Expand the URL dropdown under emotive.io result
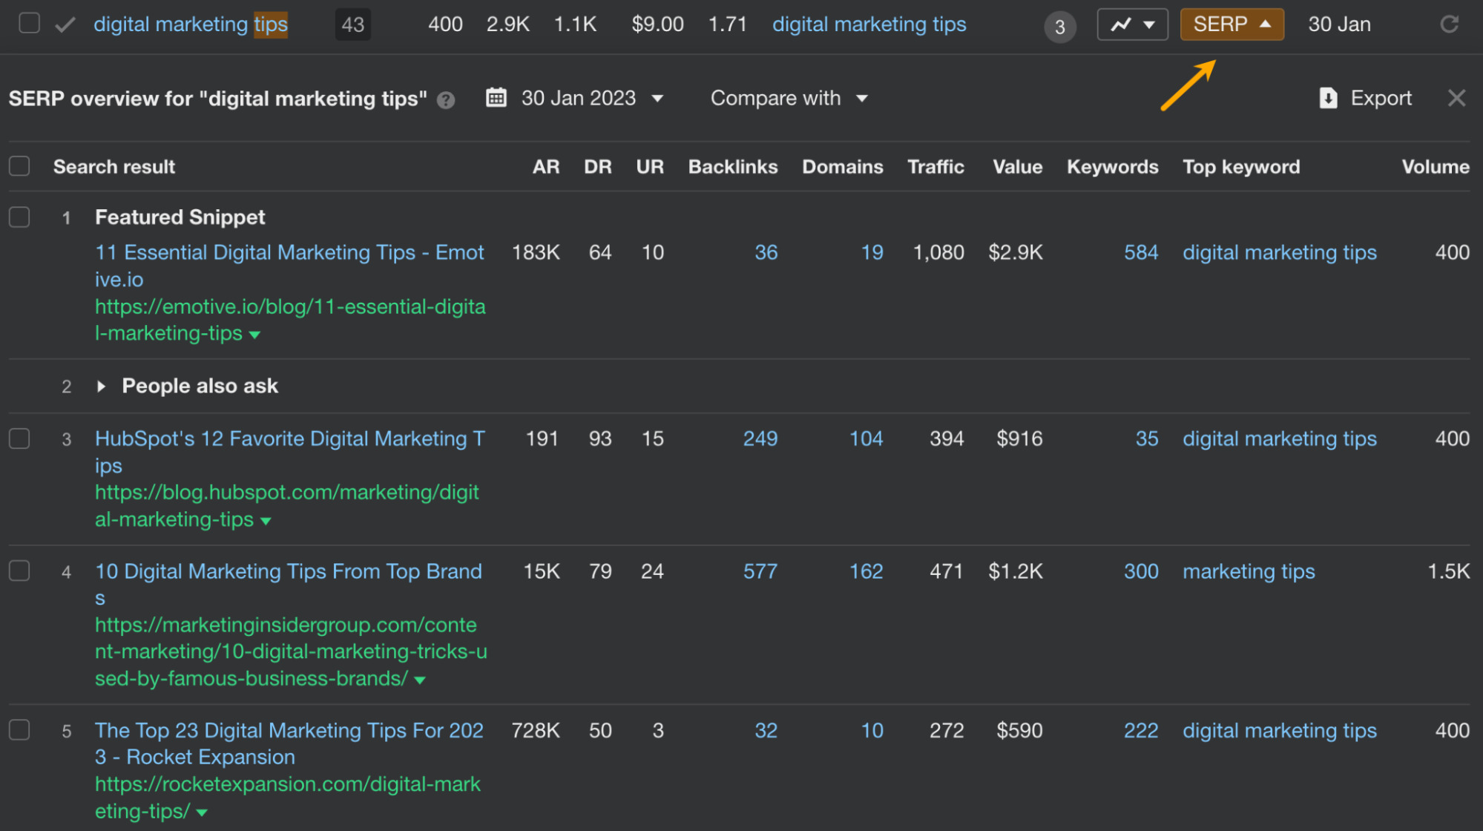This screenshot has width=1483, height=831. point(255,334)
